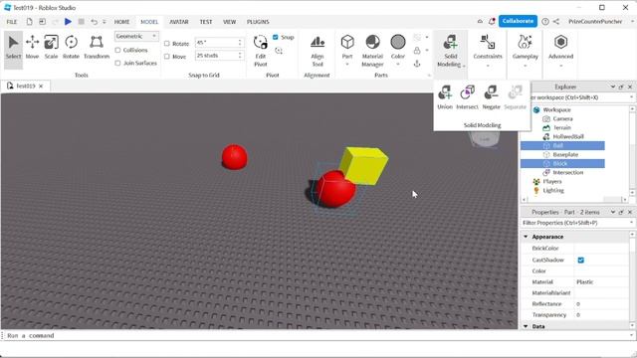The width and height of the screenshot is (637, 358).
Task: Open the PrizeCounterPuncher account dropdown
Action: [632, 21]
